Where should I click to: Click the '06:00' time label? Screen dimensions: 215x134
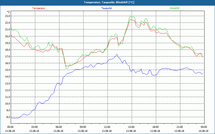coord(59,127)
